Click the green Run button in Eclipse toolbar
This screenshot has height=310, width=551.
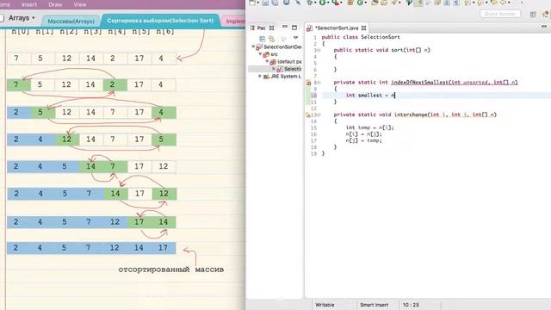pyautogui.click(x=322, y=3)
